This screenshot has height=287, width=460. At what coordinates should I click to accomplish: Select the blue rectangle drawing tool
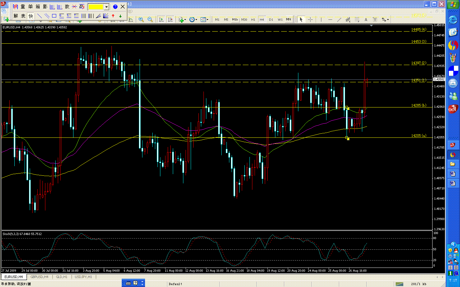pos(54,16)
